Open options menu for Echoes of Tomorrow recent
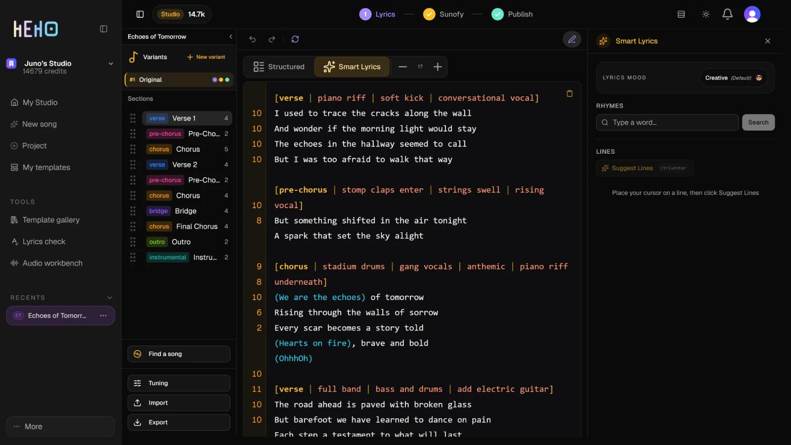Image resolution: width=791 pixels, height=445 pixels. (x=103, y=315)
